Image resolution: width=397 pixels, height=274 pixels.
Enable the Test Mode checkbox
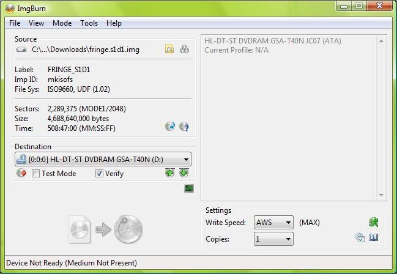coord(35,174)
